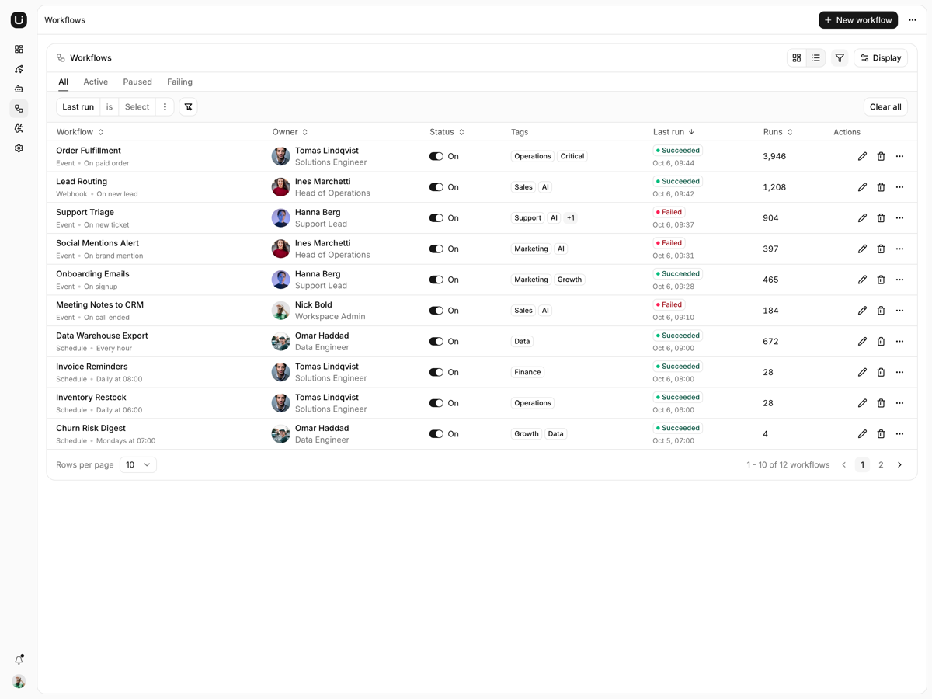This screenshot has height=699, width=932.
Task: Sort by the Runs column
Action: pyautogui.click(x=778, y=132)
